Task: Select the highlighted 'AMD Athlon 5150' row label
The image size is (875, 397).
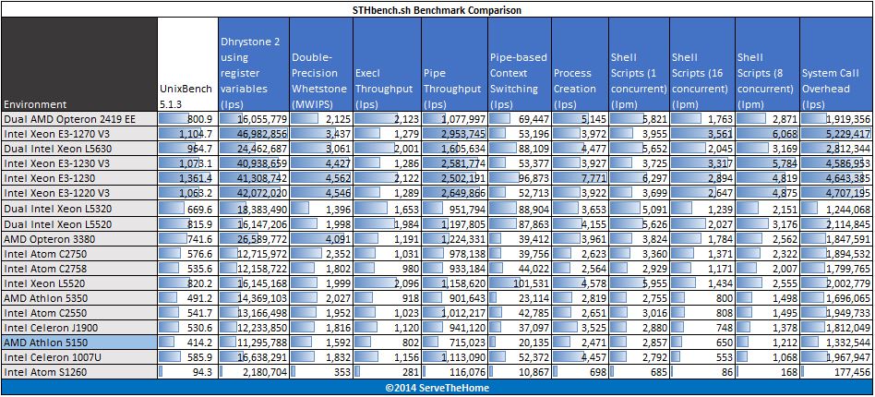Action: (79, 343)
